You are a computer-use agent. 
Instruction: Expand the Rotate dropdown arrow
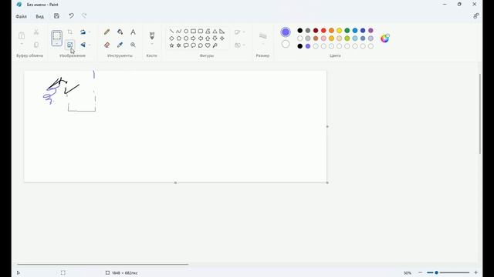[x=90, y=32]
